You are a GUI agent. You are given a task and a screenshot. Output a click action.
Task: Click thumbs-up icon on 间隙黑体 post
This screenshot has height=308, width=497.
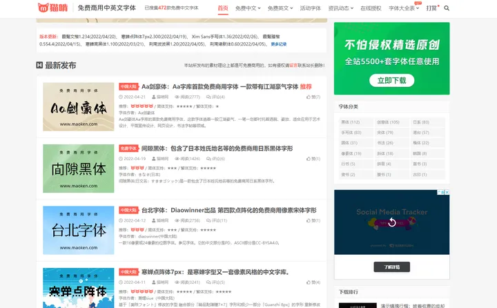click(x=309, y=159)
